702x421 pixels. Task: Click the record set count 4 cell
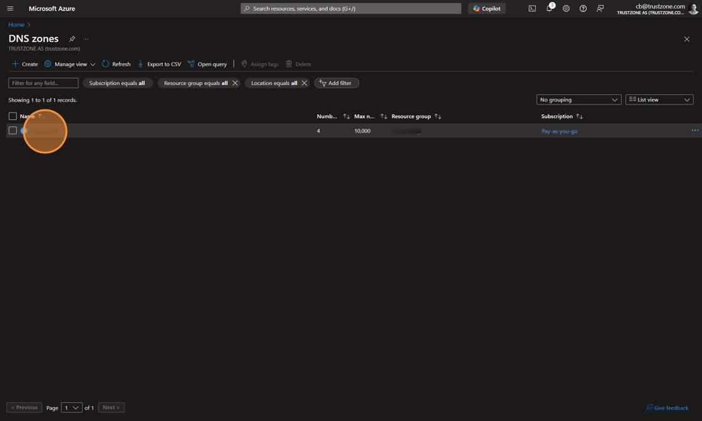coord(318,131)
